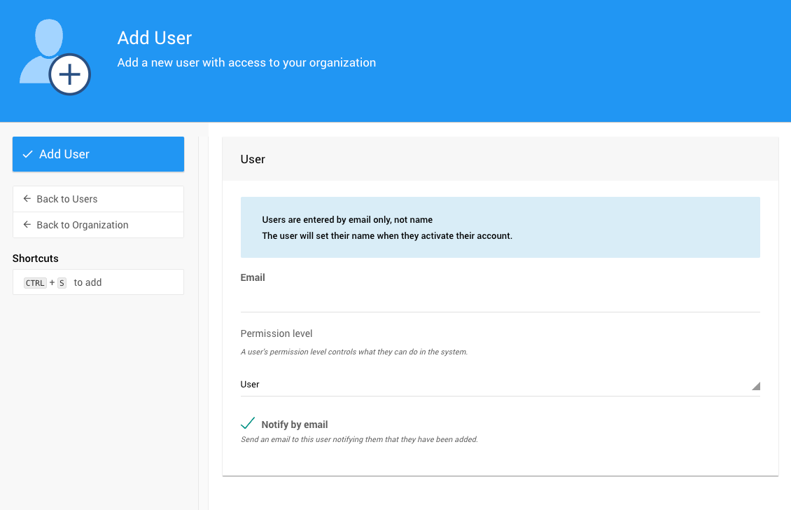Toggle the Notify by email checkmark
This screenshot has height=510, width=791.
coord(248,423)
